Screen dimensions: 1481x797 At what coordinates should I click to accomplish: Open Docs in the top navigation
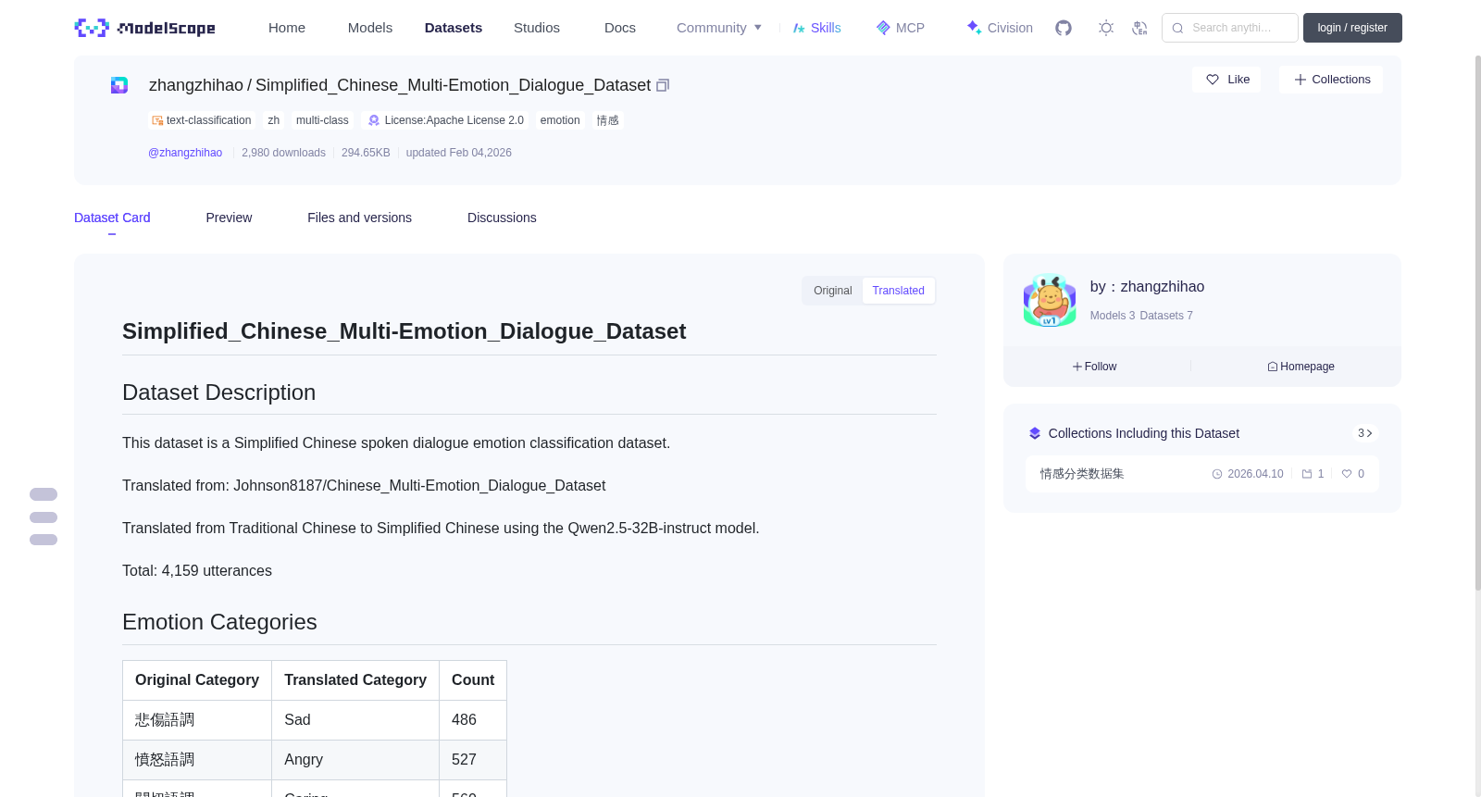pyautogui.click(x=620, y=28)
